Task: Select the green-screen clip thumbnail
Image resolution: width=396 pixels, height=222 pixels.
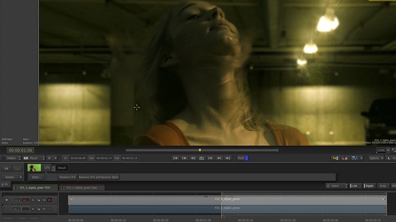Action: pos(34,168)
